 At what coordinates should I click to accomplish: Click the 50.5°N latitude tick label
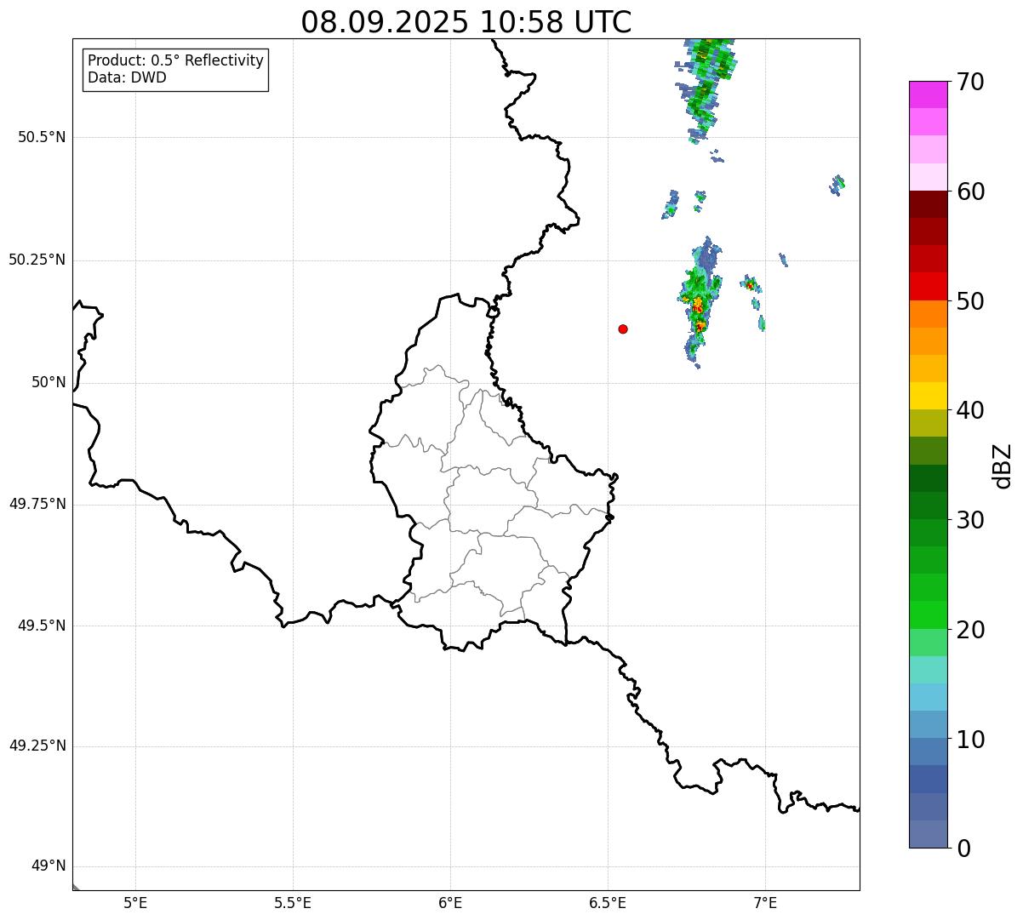click(42, 137)
